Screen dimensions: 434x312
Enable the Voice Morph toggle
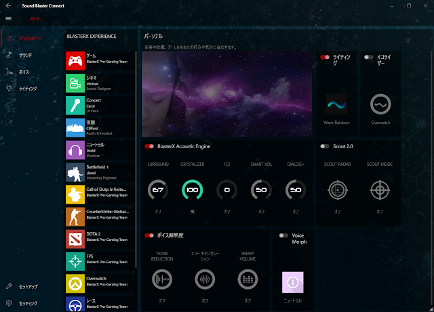click(x=283, y=236)
